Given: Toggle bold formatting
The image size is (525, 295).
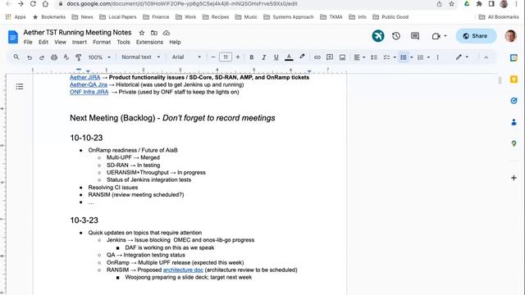Looking at the screenshot, I should [x=252, y=57].
